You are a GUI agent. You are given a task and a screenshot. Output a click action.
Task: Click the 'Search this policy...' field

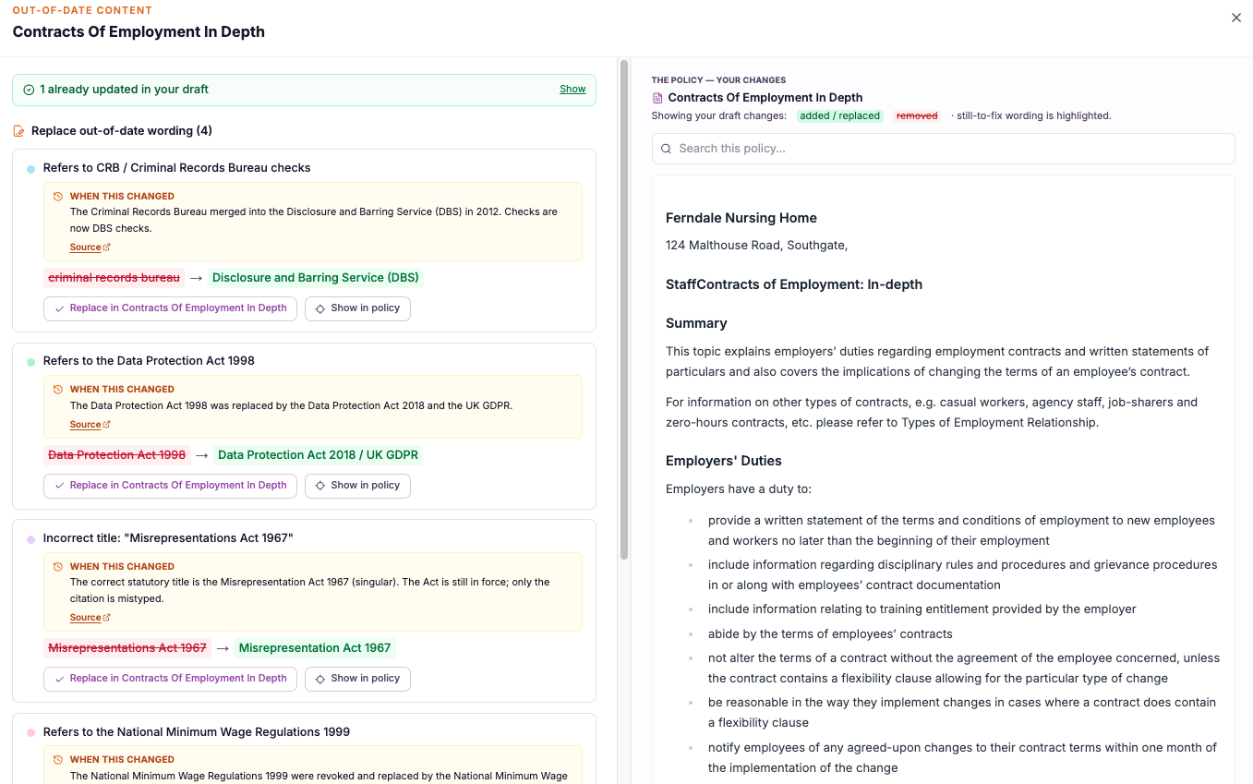click(x=943, y=149)
